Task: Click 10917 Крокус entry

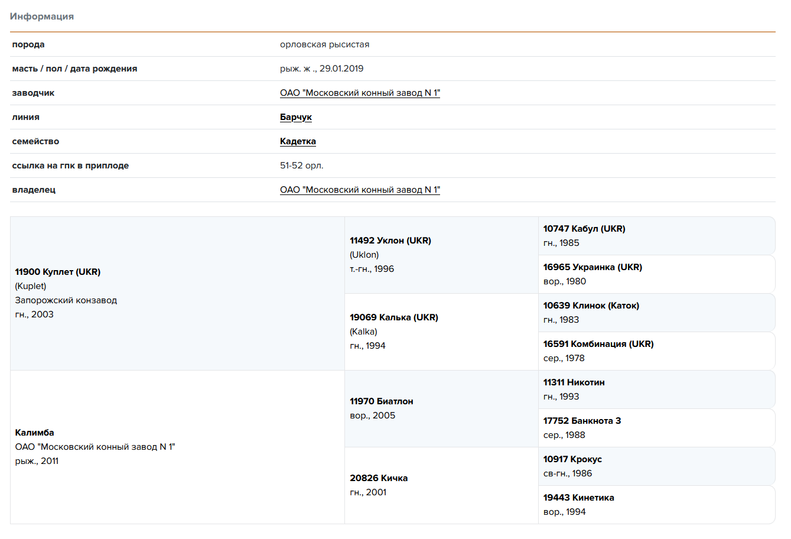Action: 572,459
